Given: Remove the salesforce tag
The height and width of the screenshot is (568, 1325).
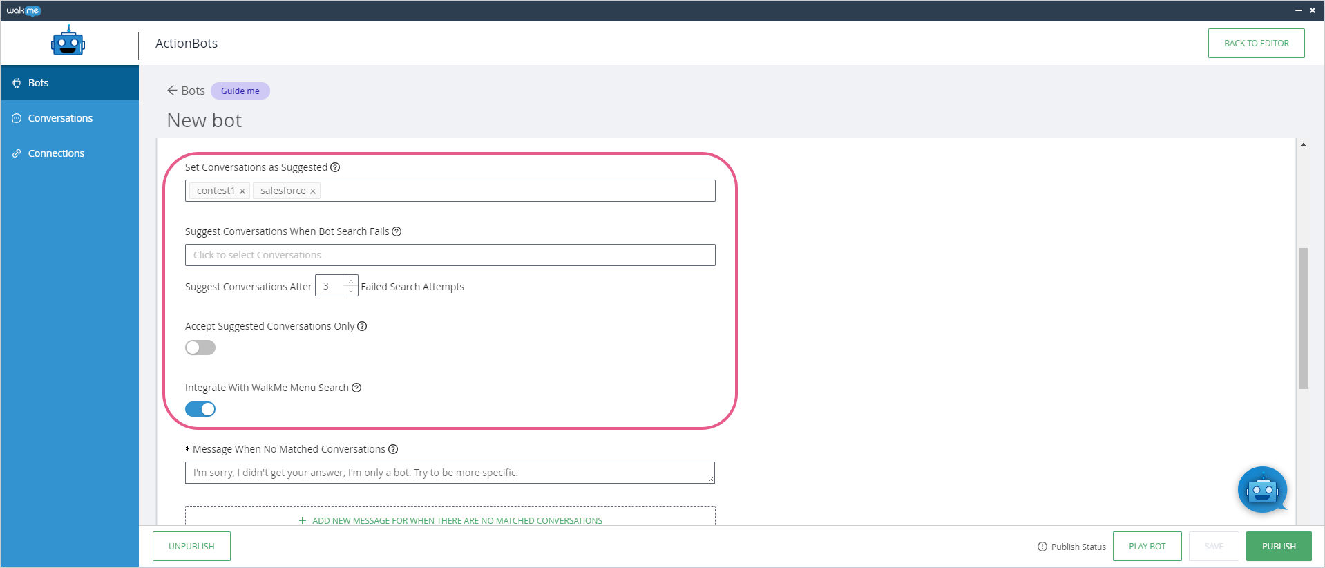Looking at the screenshot, I should (313, 191).
